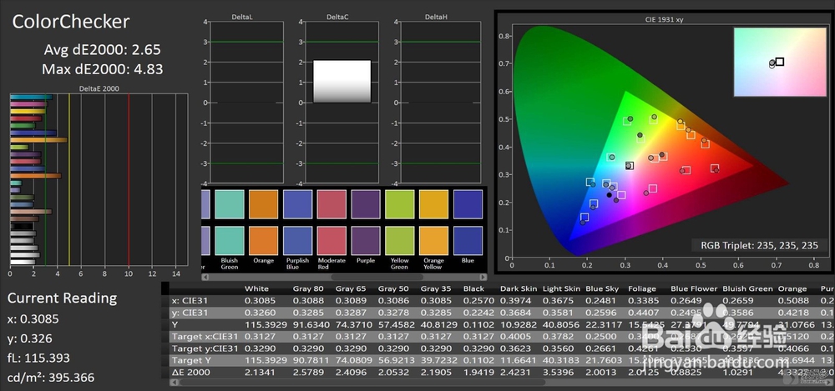The image size is (835, 391).
Task: Select the Gray 50 column header
Action: pos(392,288)
